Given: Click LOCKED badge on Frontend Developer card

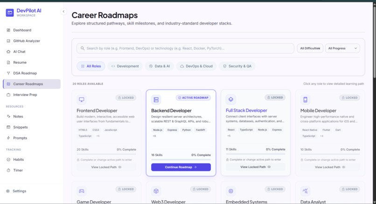Looking at the screenshot, I should tap(126, 98).
